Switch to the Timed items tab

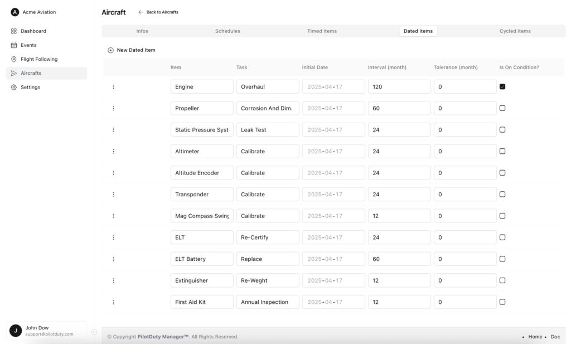(322, 31)
